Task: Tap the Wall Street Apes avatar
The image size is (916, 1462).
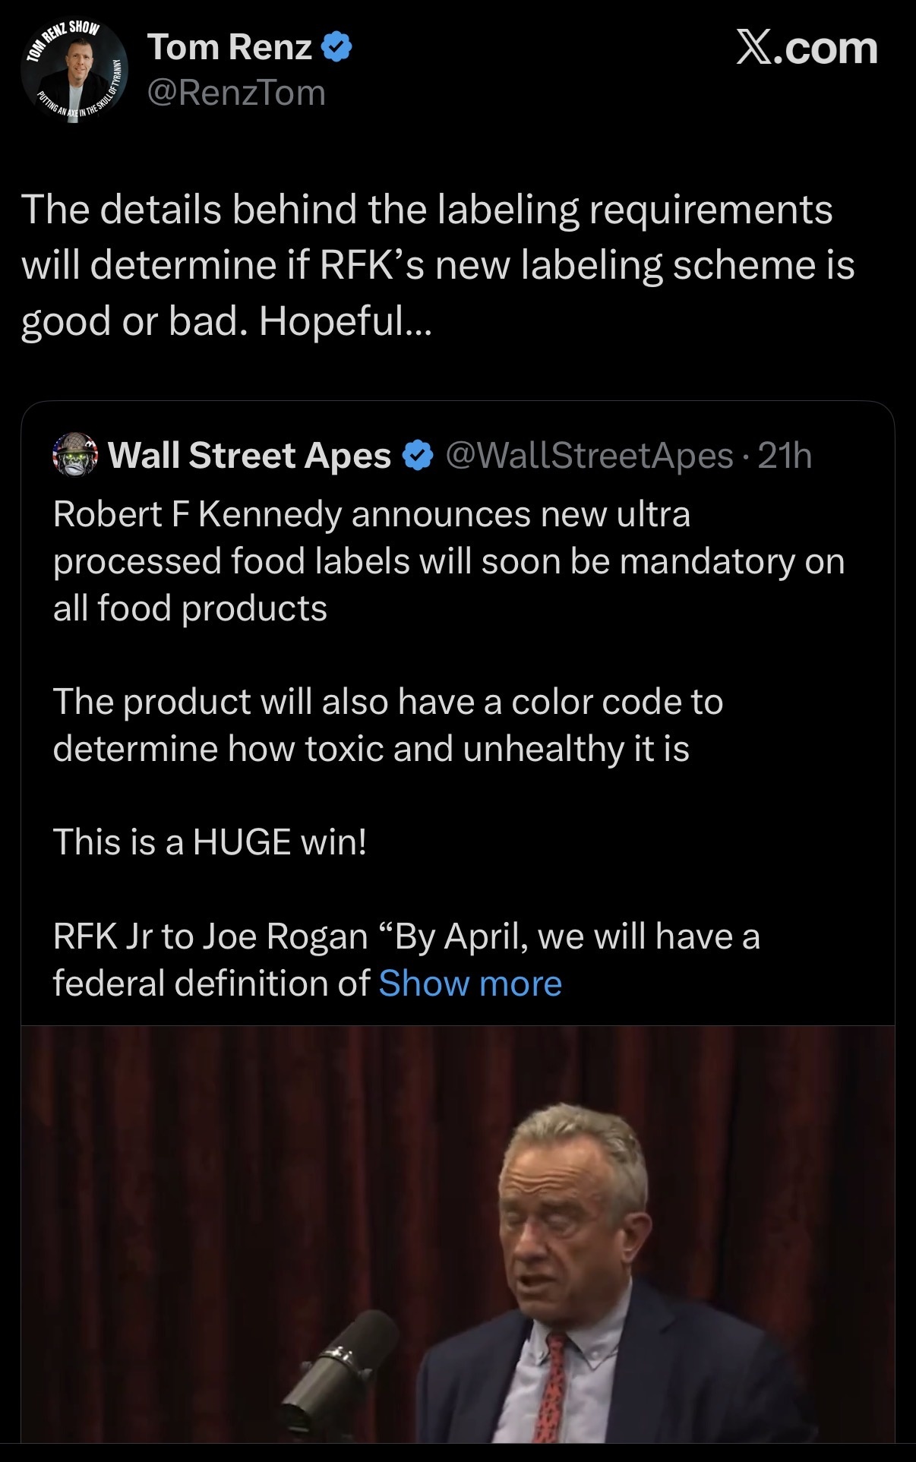Action: [75, 455]
